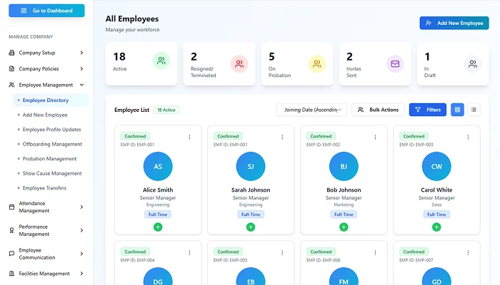This screenshot has height=285, width=500.
Task: Open the three-dot menu on Bob Johnson's card
Action: click(376, 137)
